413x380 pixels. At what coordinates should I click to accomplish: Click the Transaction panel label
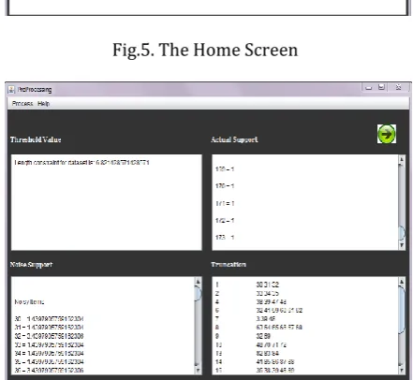(x=229, y=265)
